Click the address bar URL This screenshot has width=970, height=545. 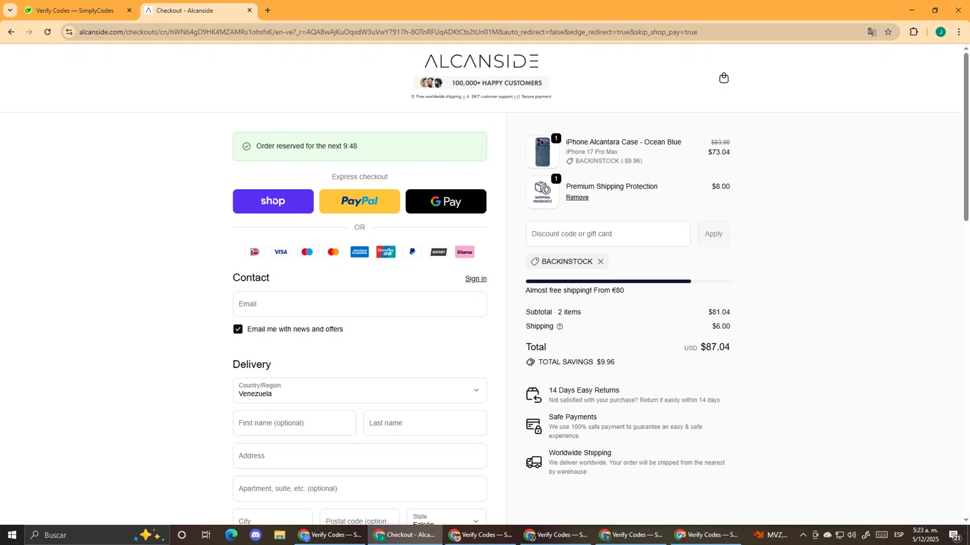[x=388, y=32]
